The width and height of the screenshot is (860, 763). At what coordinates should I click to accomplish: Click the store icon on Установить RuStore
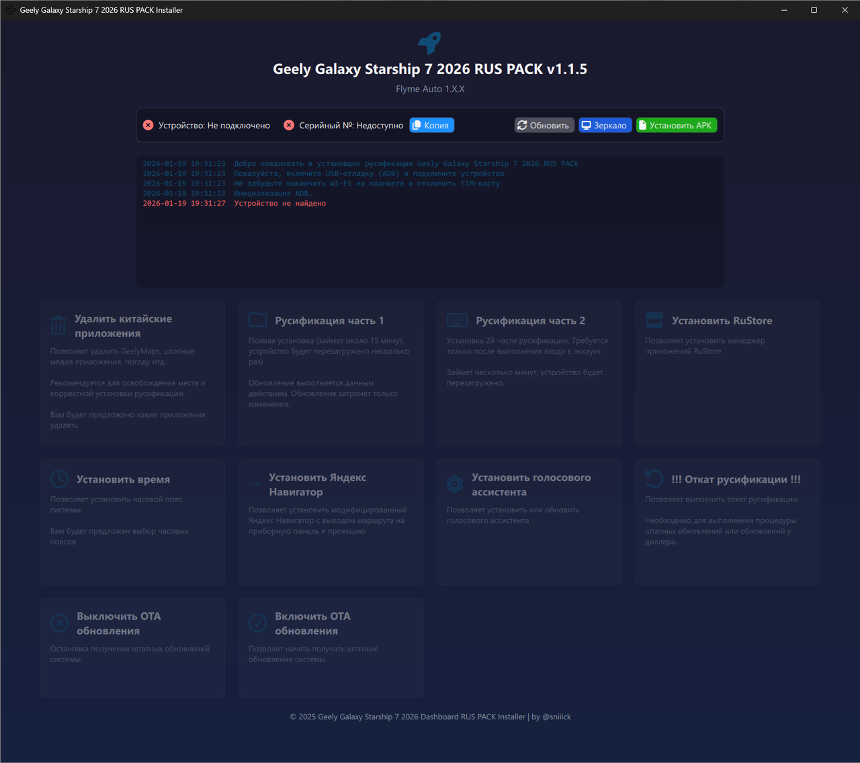pyautogui.click(x=654, y=319)
